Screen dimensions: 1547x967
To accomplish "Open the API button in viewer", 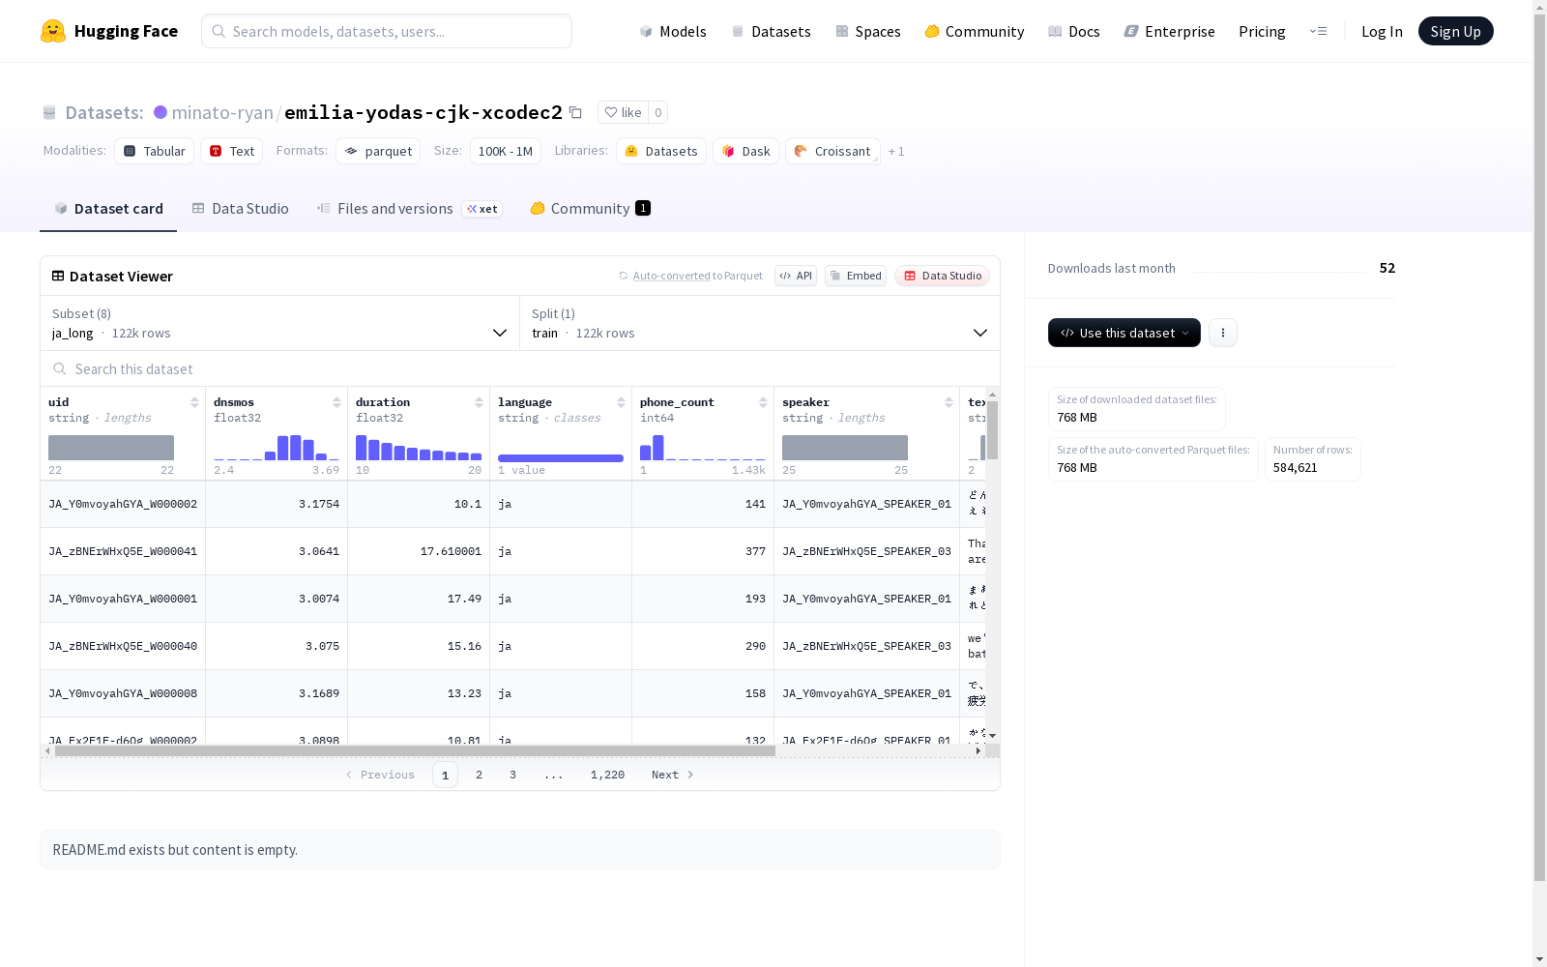I will 796,276.
